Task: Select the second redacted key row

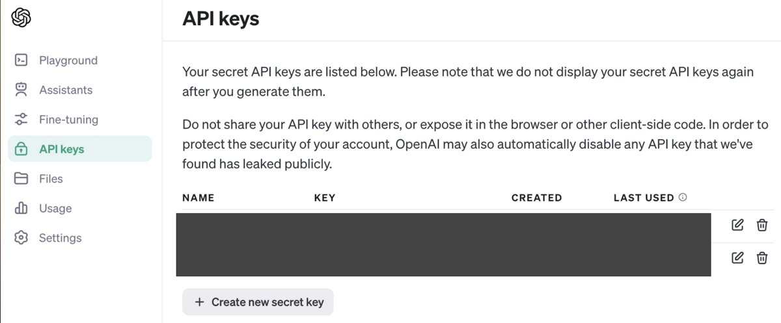Action: (x=443, y=259)
